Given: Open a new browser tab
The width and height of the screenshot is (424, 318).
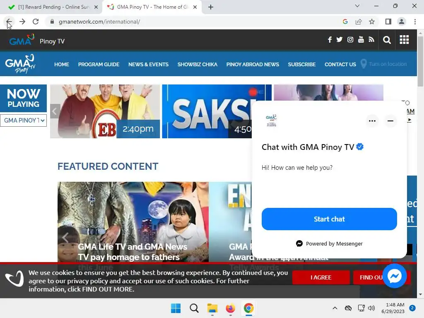Looking at the screenshot, I should point(211,7).
